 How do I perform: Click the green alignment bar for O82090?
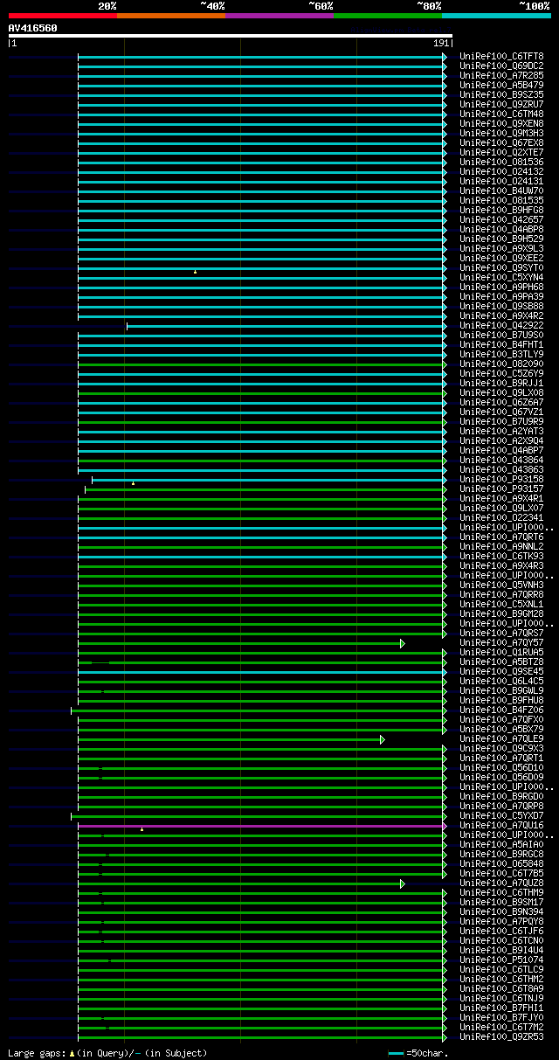[260, 364]
